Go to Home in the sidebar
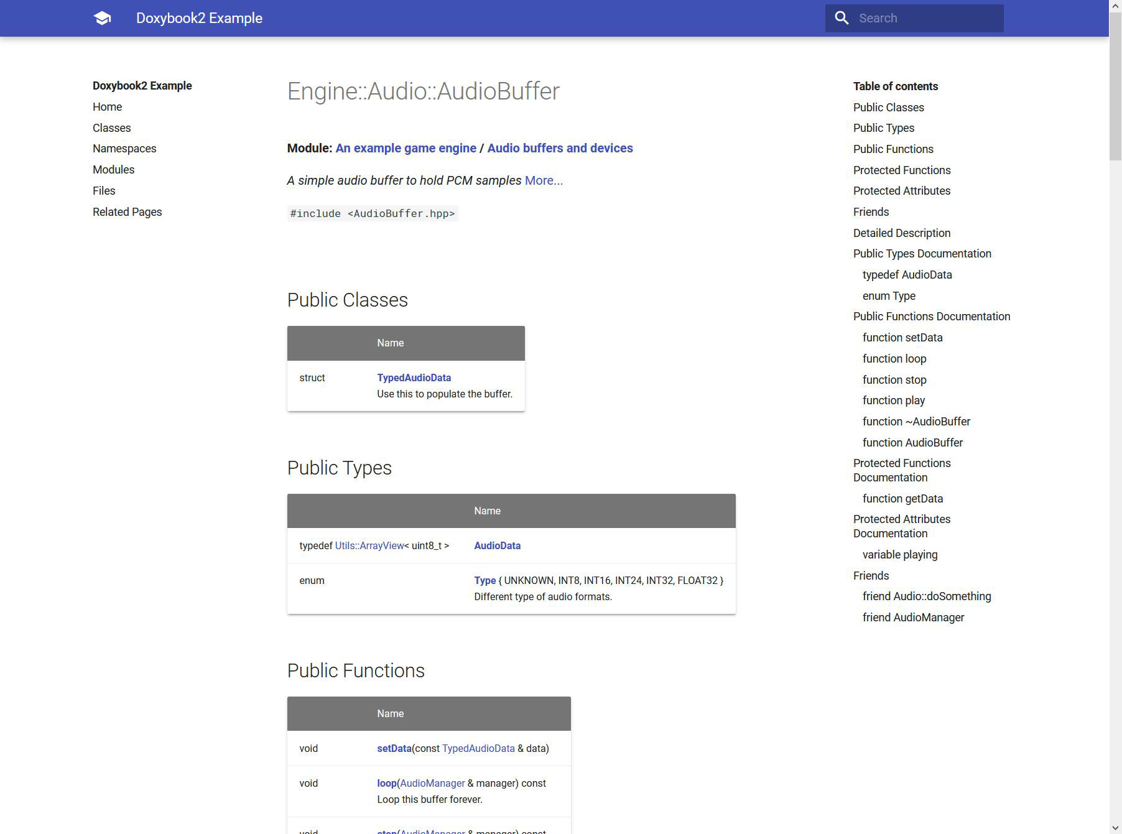 coord(107,107)
